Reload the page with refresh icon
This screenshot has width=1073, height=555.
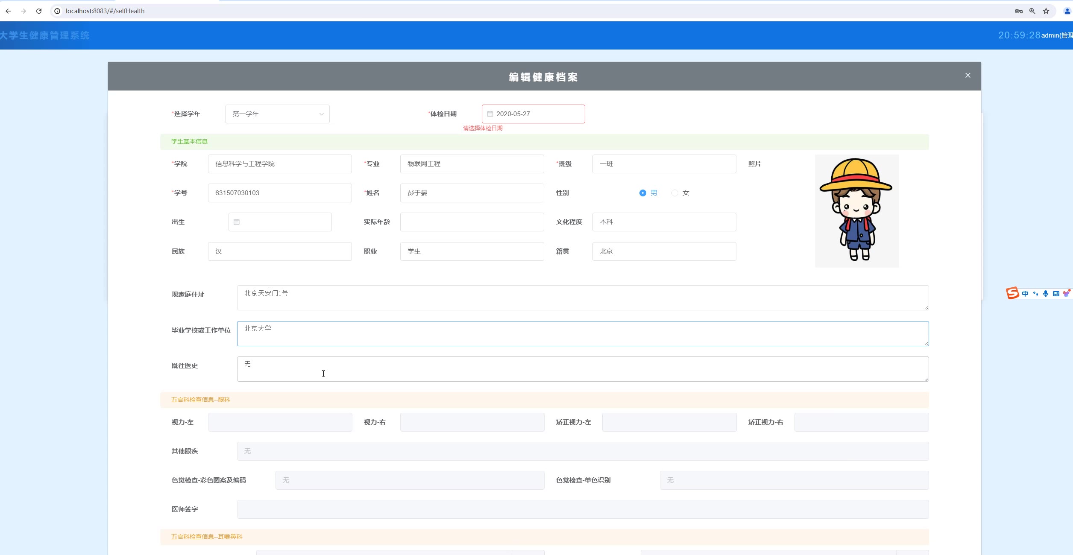pos(39,11)
